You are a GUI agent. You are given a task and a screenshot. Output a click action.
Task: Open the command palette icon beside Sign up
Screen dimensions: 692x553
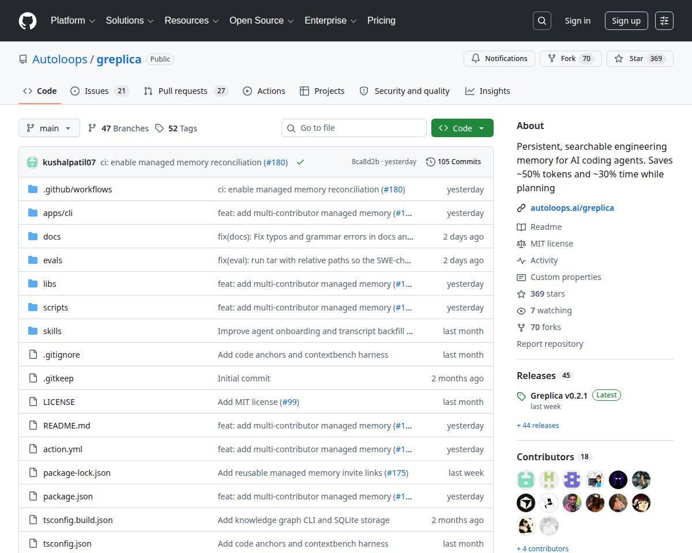pyautogui.click(x=664, y=21)
